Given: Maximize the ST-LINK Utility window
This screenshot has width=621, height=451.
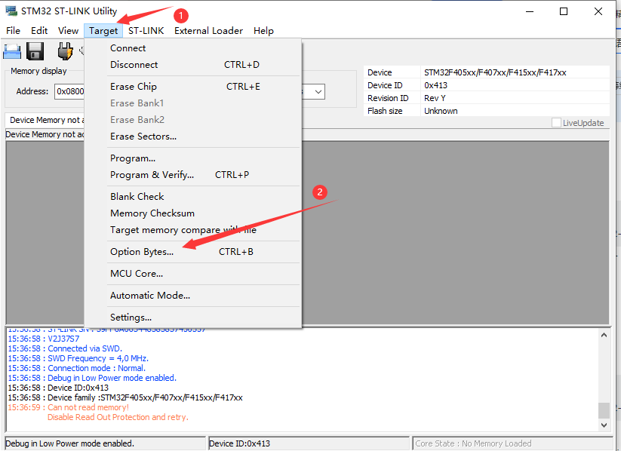Looking at the screenshot, I should 564,11.
